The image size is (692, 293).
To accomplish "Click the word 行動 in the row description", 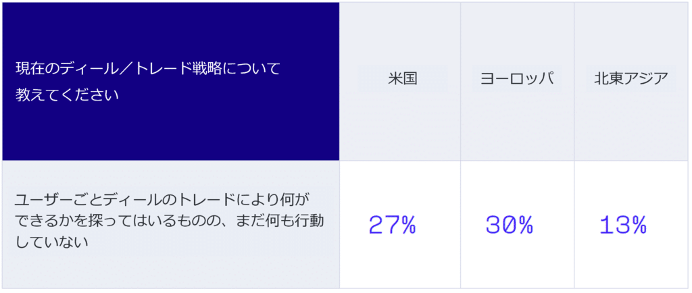I will pos(310,221).
